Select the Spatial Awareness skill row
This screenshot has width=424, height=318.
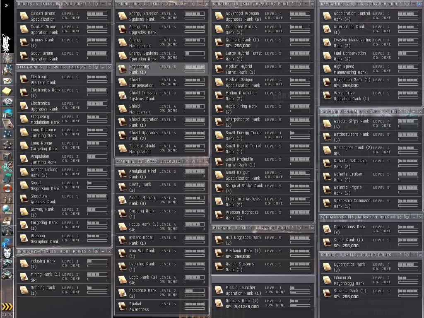coord(162,306)
